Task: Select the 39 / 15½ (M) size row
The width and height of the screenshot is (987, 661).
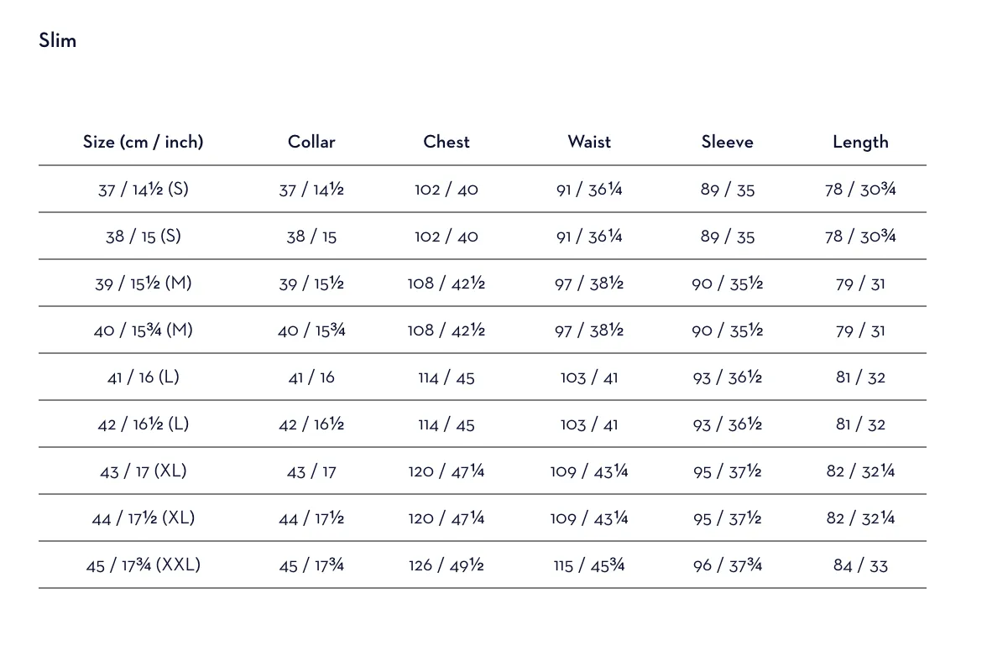Action: coord(482,283)
